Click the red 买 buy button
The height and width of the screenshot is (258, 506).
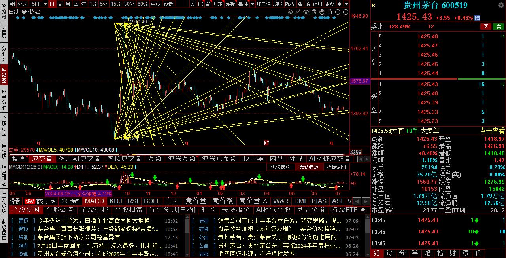[x=486, y=27]
